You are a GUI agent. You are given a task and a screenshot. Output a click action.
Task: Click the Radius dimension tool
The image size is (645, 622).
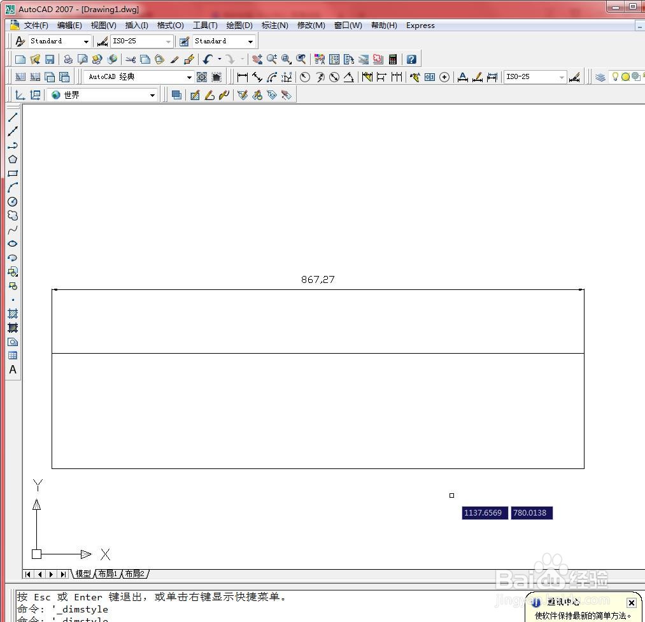305,77
